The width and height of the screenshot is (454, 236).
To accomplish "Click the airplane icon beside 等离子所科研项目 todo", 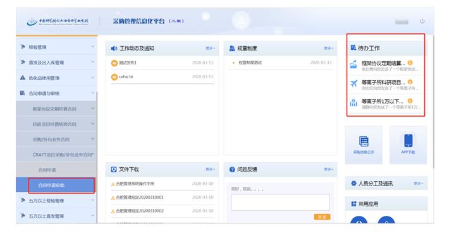I will (x=353, y=83).
